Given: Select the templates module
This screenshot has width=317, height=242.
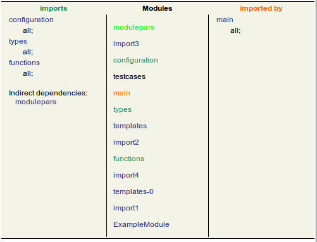Looking at the screenshot, I should [130, 126].
